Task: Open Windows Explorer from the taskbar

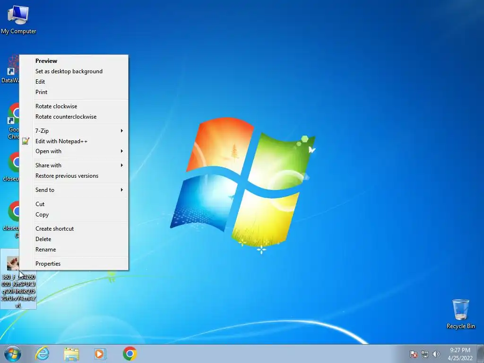Action: (71, 354)
